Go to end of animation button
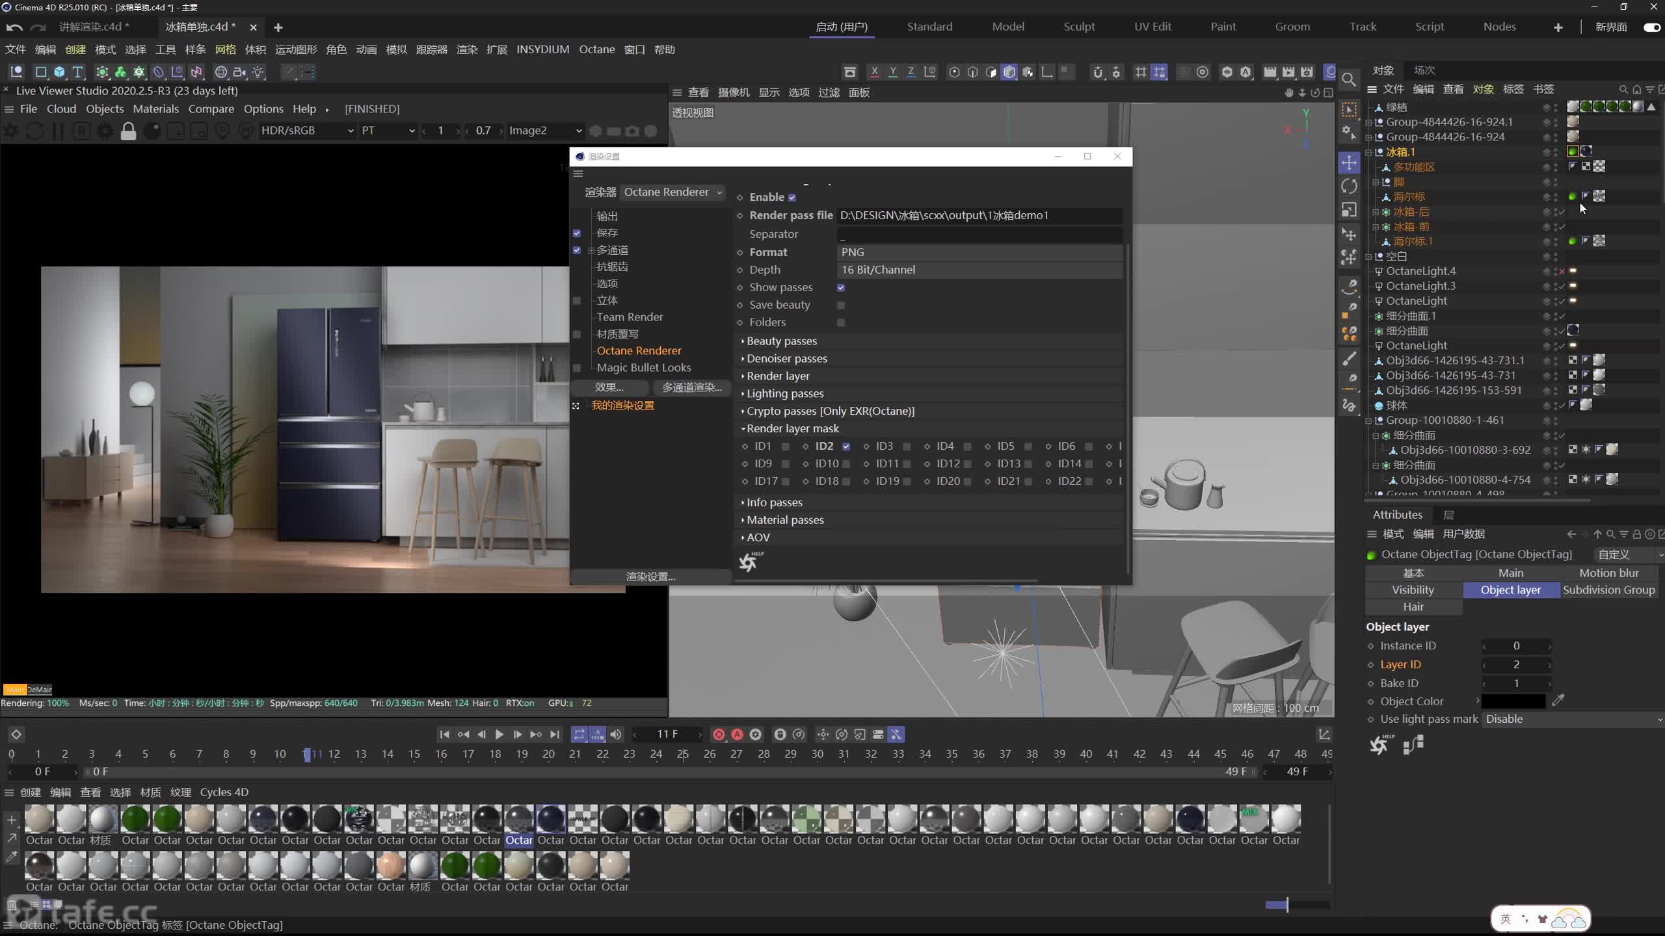Screen dimensions: 1665x936 point(554,734)
